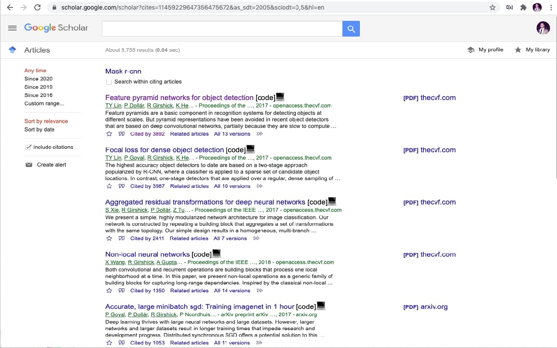Click the Google Scholar logo
This screenshot has width=557, height=348.
pos(56,28)
